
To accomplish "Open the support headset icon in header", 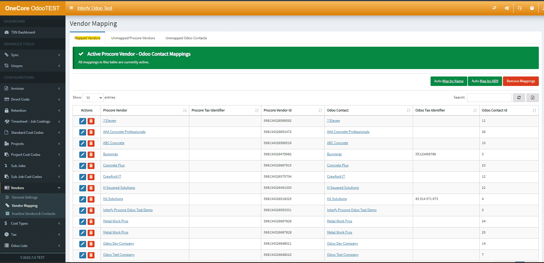I will tap(520, 8).
